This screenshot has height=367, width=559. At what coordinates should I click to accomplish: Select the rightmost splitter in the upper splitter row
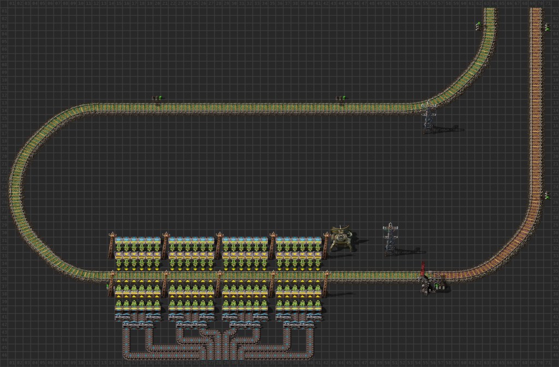click(x=314, y=317)
